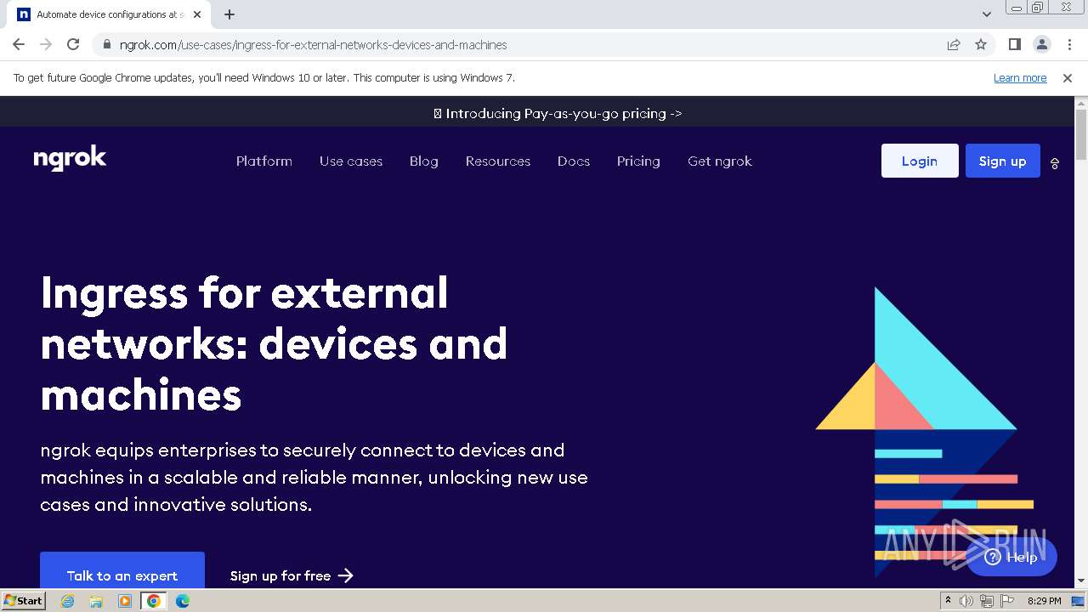
Task: Launch Internet Explorer from taskbar
Action: [x=68, y=601]
